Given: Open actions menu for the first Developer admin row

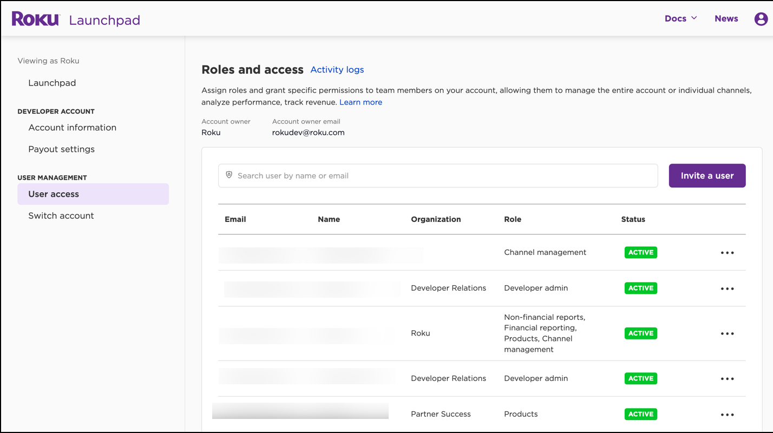Looking at the screenshot, I should point(727,288).
